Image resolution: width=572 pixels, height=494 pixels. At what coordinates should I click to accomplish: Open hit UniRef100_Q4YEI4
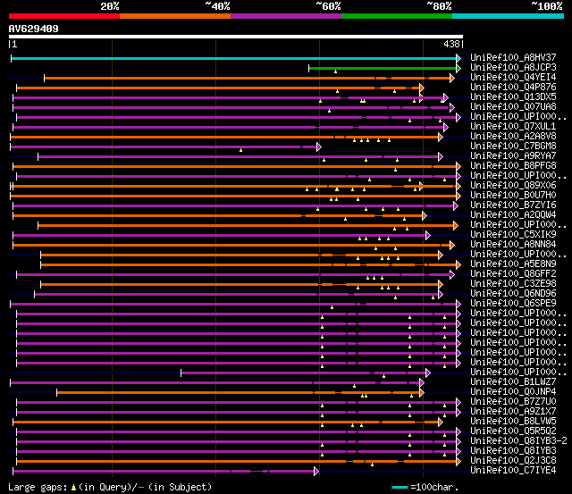[513, 77]
